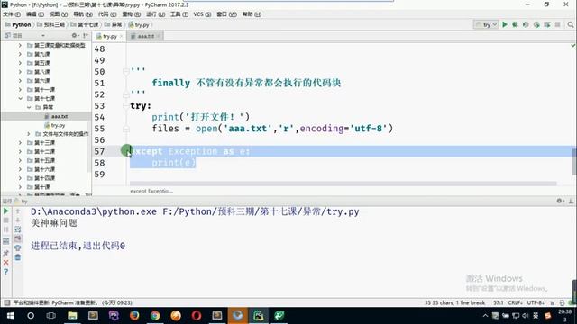
Task: Select the 第十五课 folder
Action: tap(44, 160)
